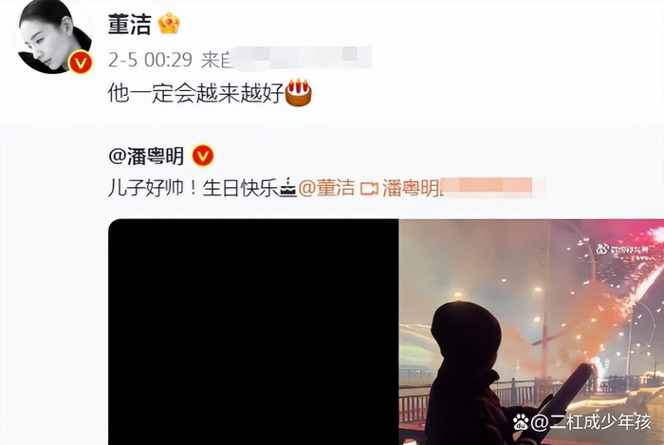The image size is (664, 445).
Task: Click the paw icon in the photo watermark
Action: [521, 422]
